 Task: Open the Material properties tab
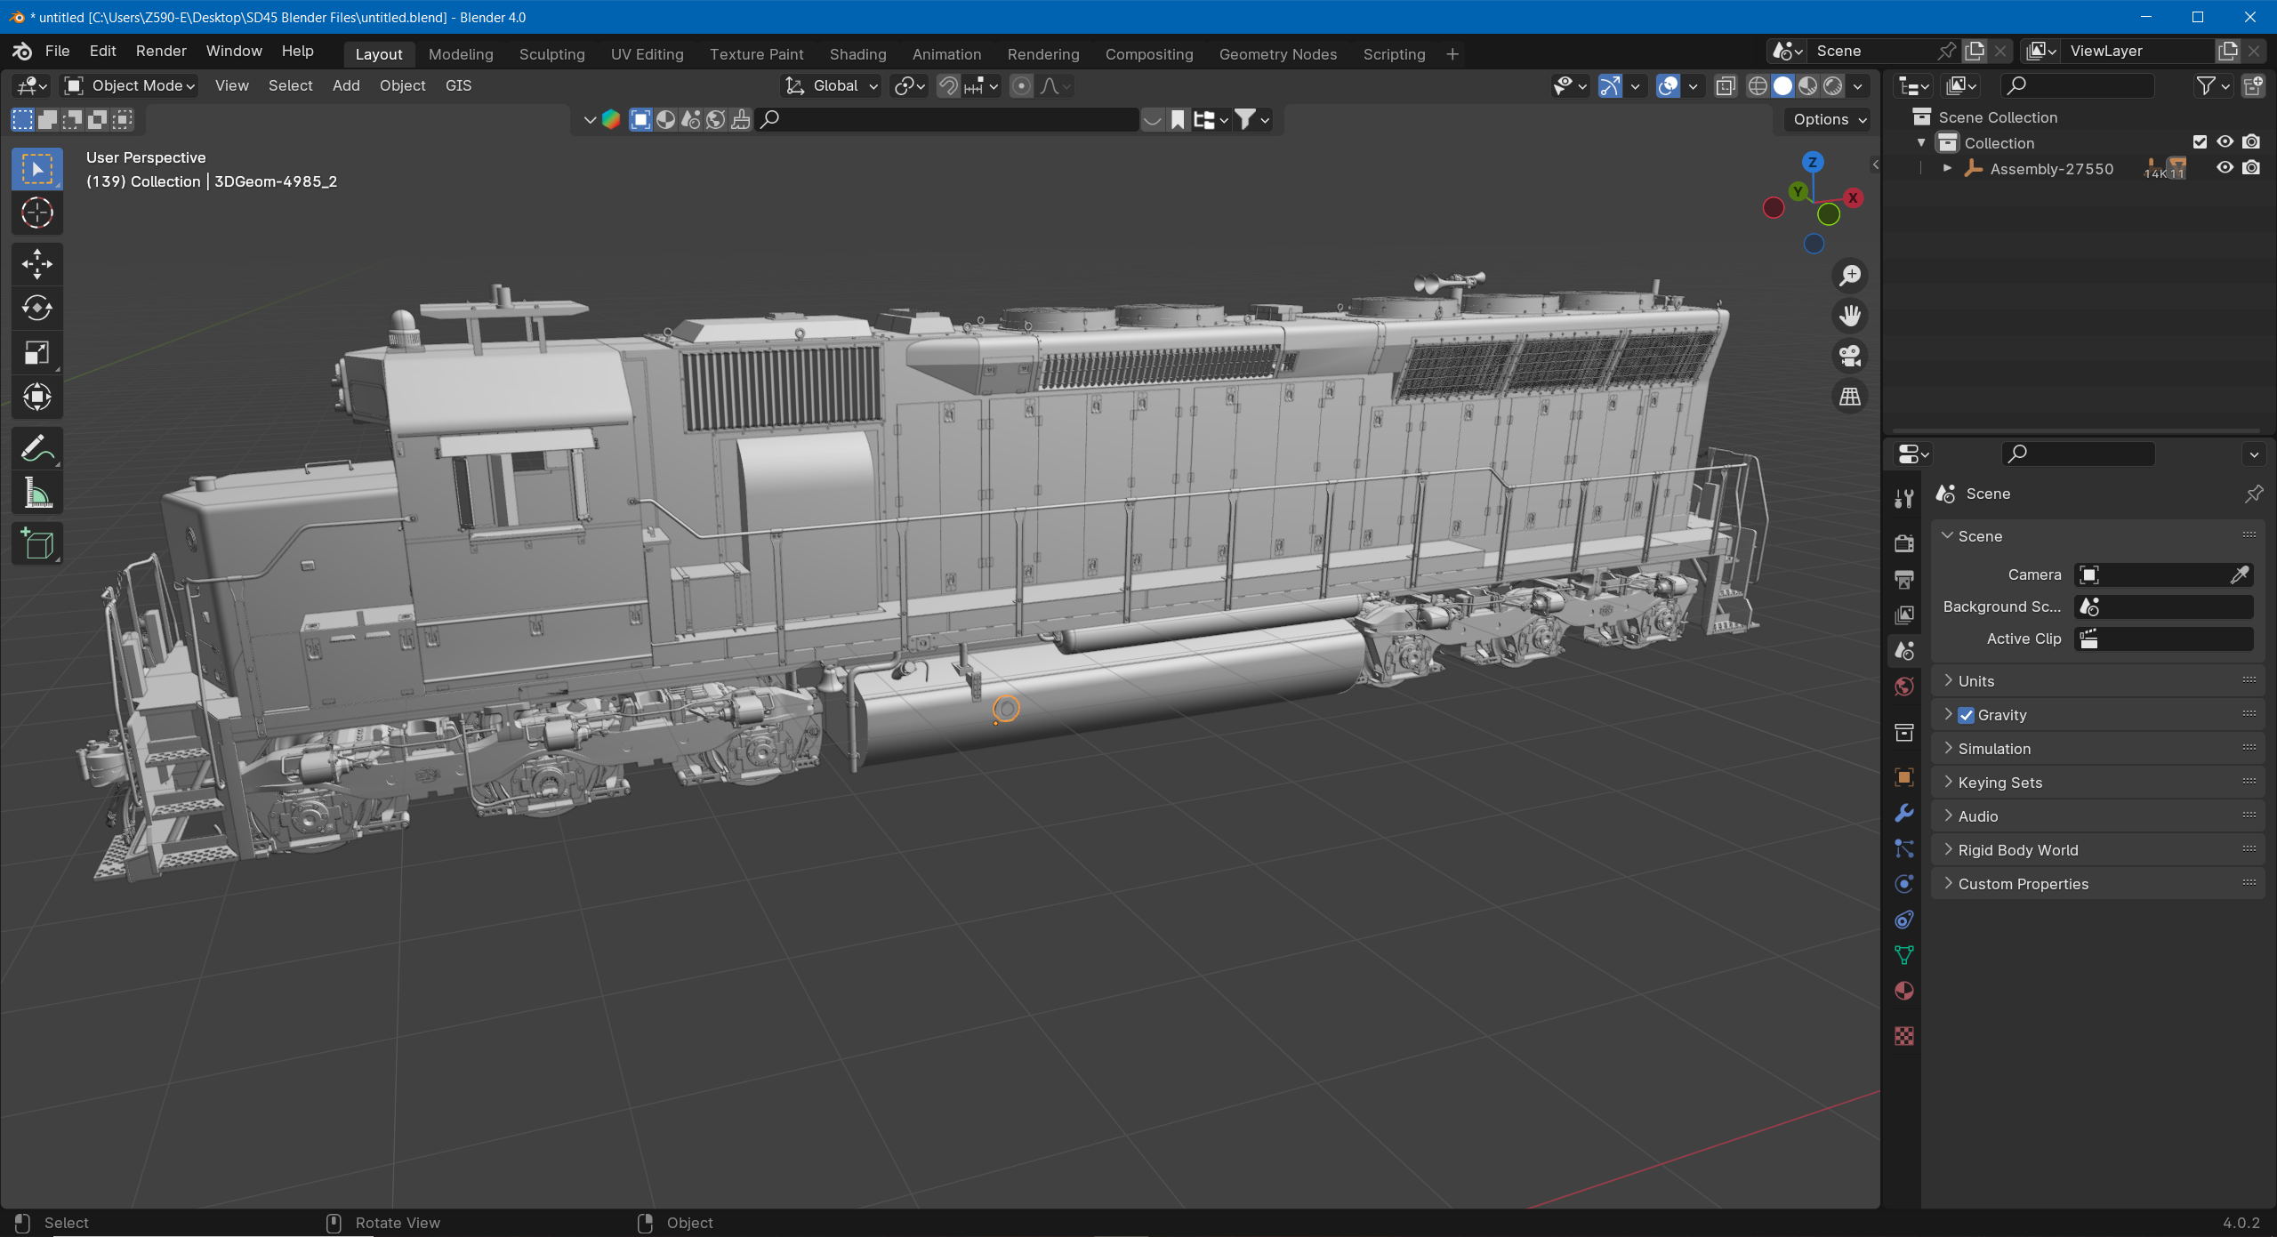pyautogui.click(x=1904, y=991)
